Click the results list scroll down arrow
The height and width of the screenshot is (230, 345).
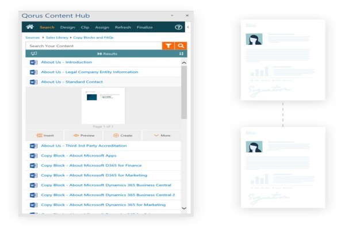[184, 208]
